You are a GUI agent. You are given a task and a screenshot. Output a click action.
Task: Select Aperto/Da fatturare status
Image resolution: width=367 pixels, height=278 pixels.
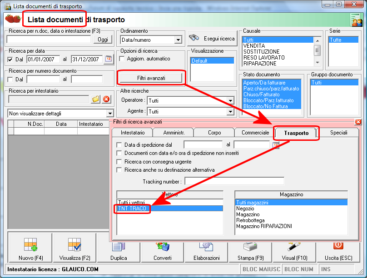tap(272, 83)
